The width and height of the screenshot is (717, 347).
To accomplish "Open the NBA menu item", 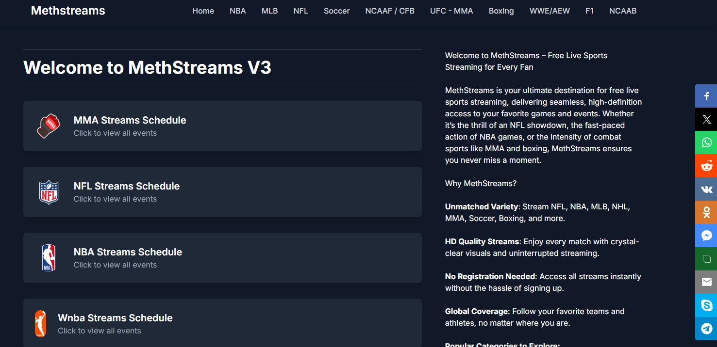I will 237,11.
